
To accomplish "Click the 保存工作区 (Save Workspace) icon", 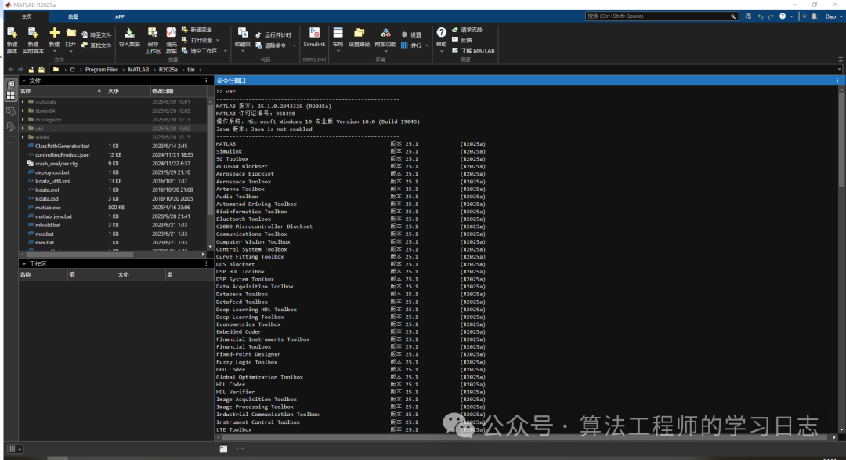I will [153, 34].
